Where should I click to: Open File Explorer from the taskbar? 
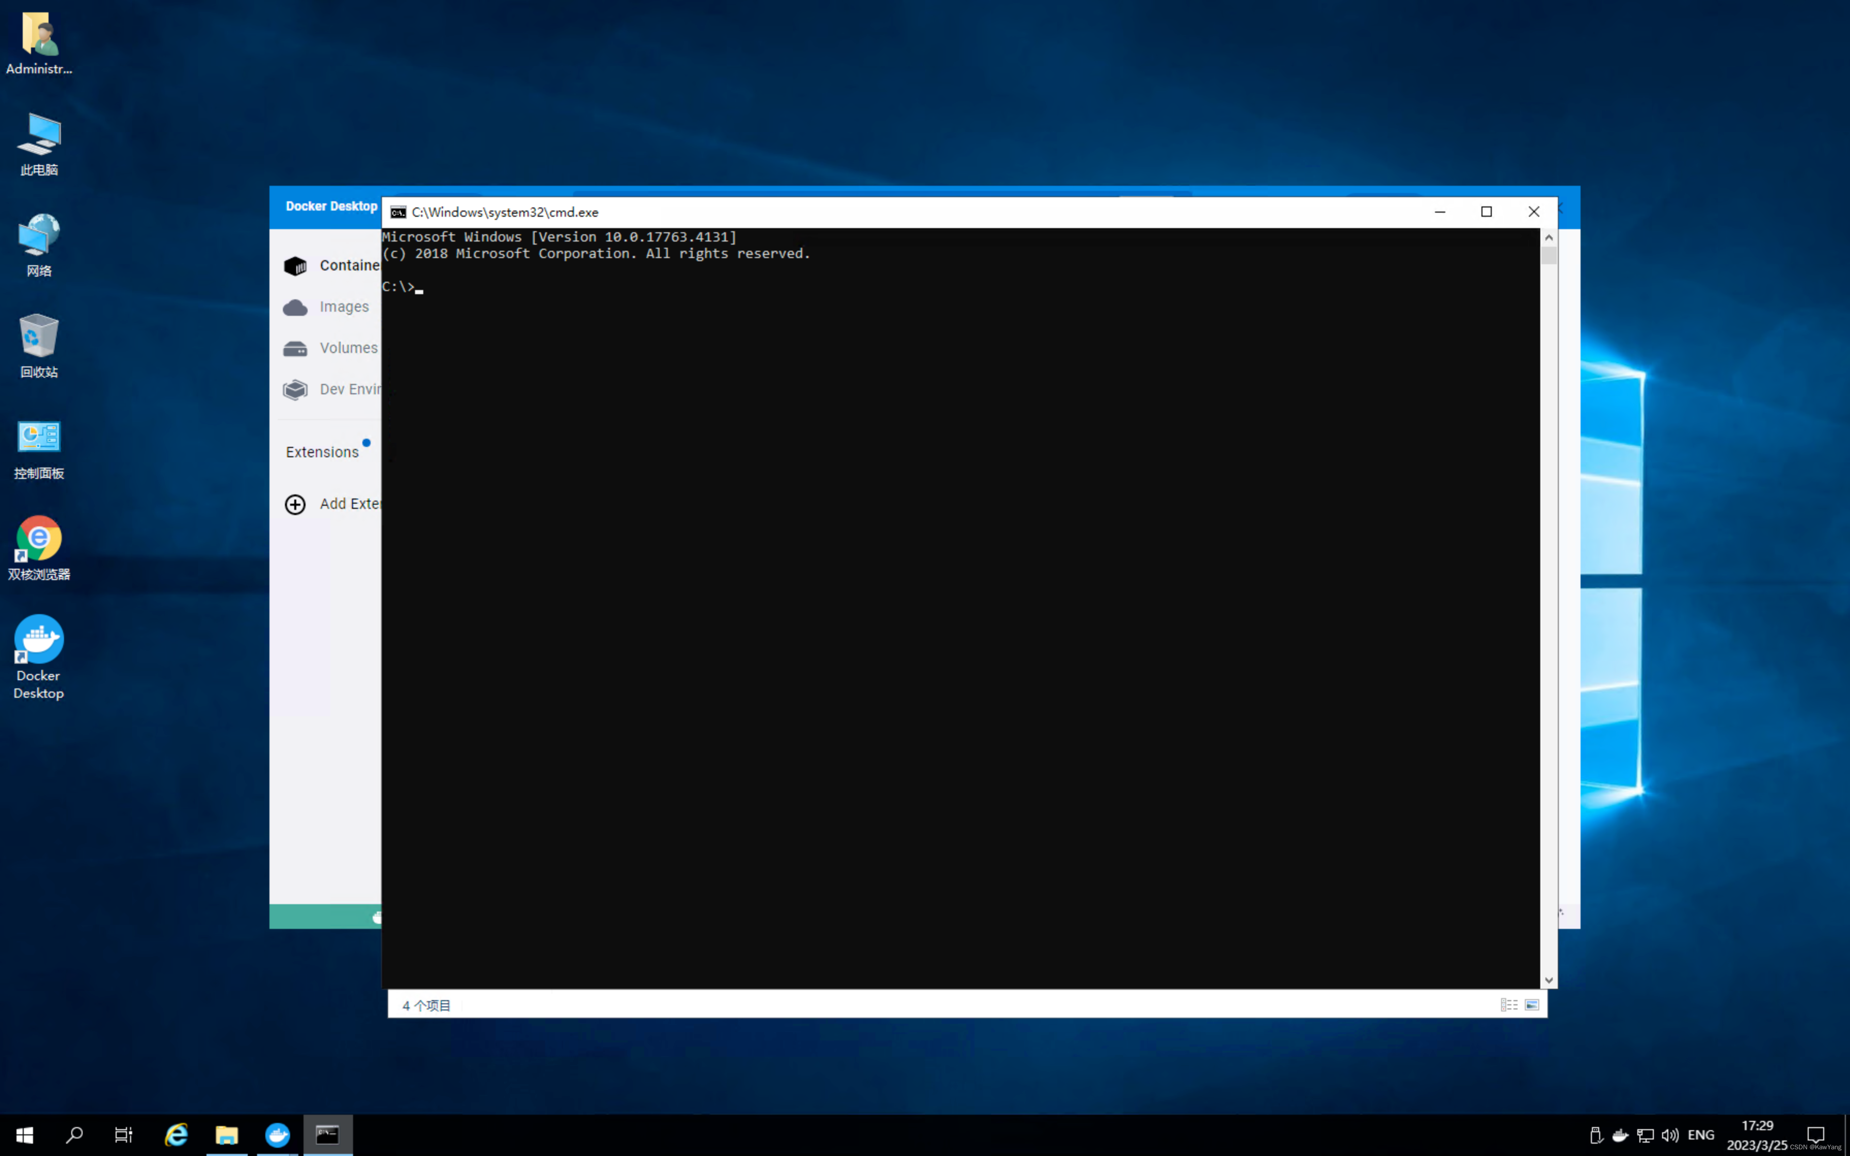coord(227,1135)
